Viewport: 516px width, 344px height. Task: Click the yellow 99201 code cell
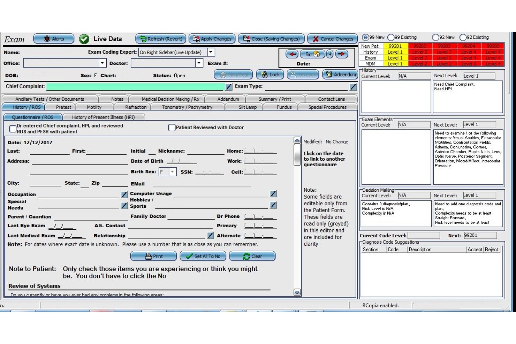point(395,46)
